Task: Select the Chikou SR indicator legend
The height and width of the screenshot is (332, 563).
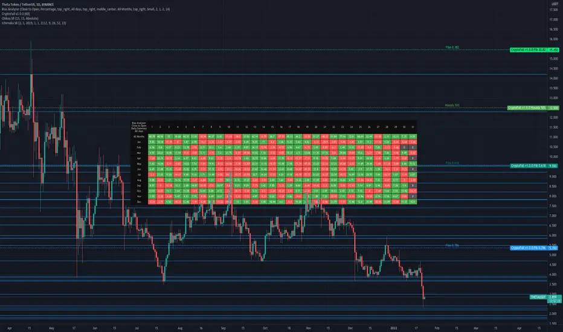Action: [20, 18]
